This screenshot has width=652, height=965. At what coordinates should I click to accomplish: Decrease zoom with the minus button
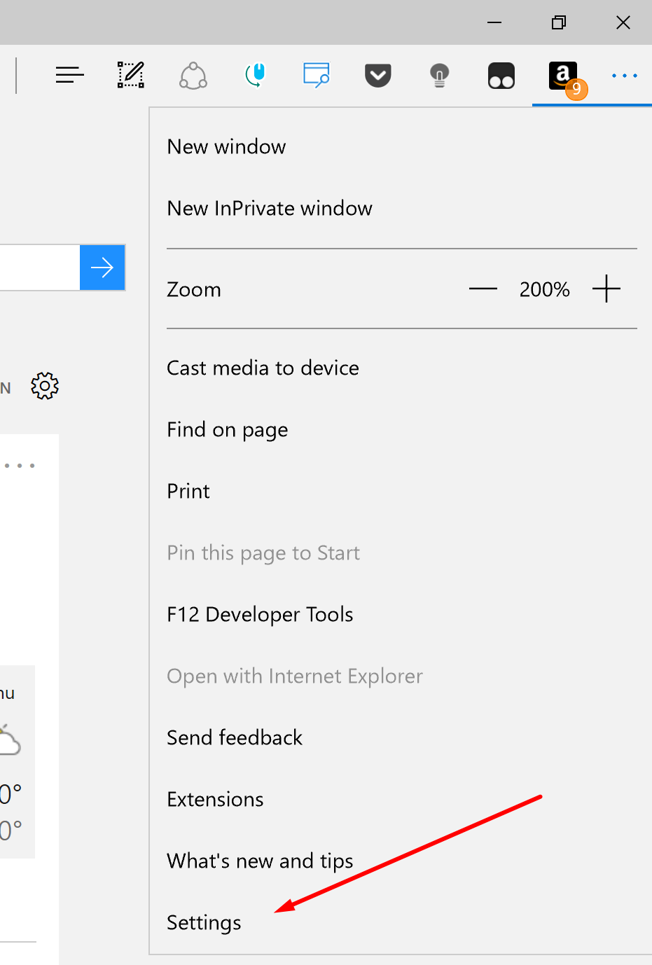483,289
